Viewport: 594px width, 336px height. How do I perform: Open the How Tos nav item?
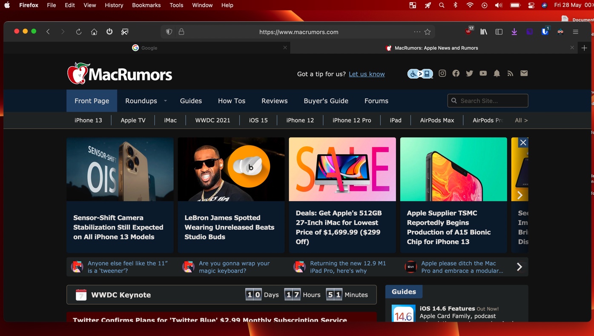232,101
